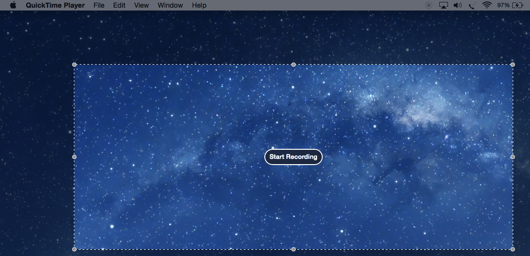
Task: Click the 97% battery percentage text
Action: point(503,5)
